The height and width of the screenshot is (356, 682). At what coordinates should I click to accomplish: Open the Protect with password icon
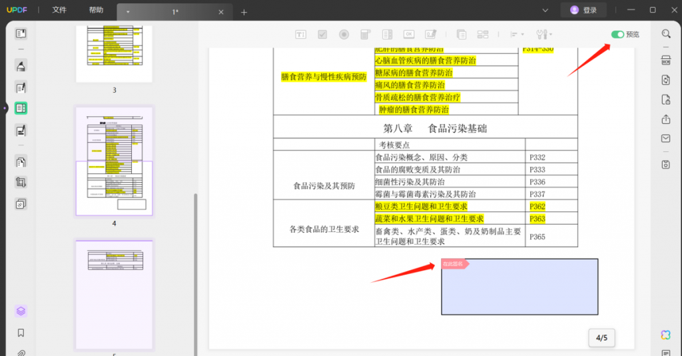point(666,99)
